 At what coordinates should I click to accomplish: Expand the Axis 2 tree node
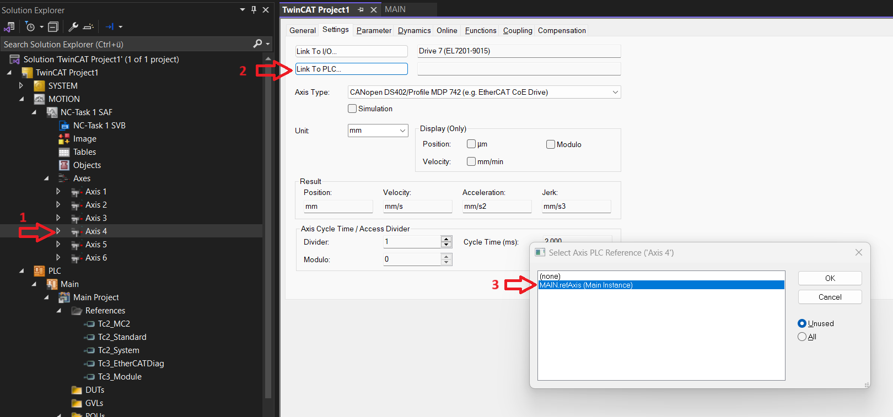[x=58, y=205]
